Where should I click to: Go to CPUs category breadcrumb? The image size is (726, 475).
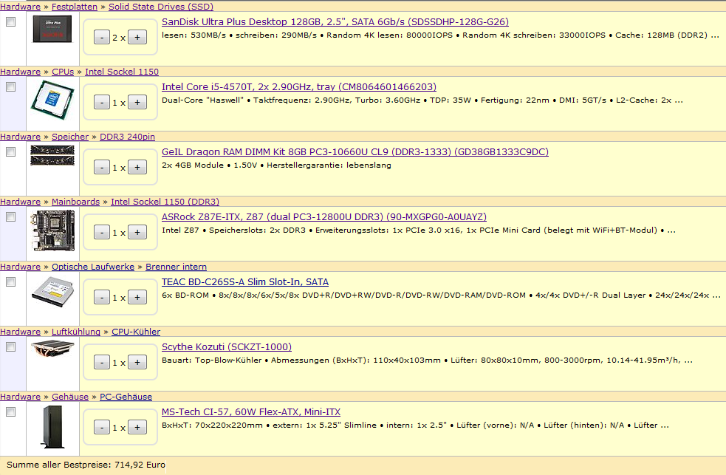[x=63, y=72]
